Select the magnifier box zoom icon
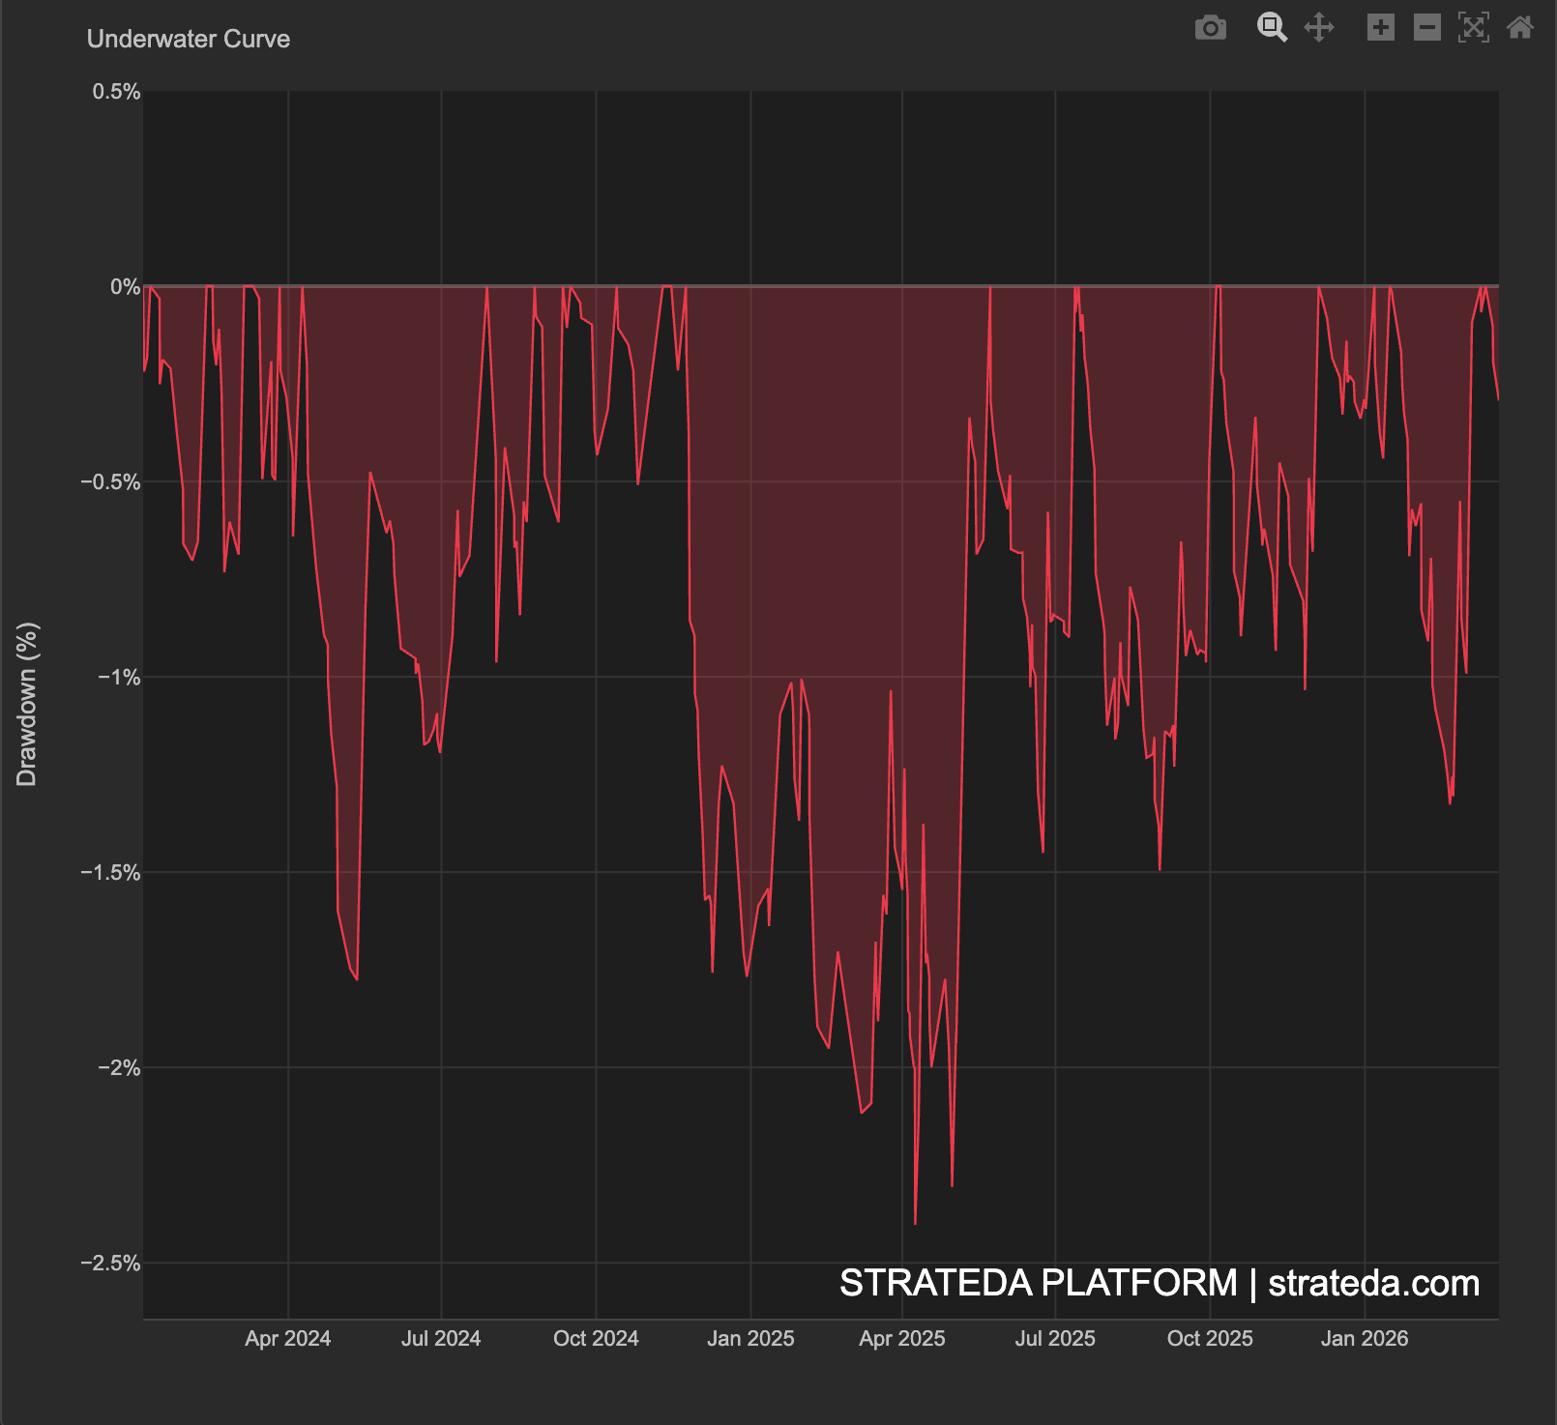 point(1272,28)
